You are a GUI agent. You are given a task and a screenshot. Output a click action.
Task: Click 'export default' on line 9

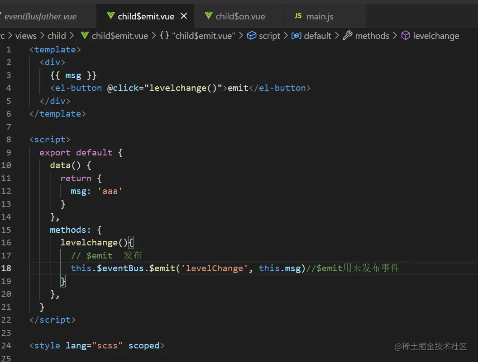tap(76, 153)
